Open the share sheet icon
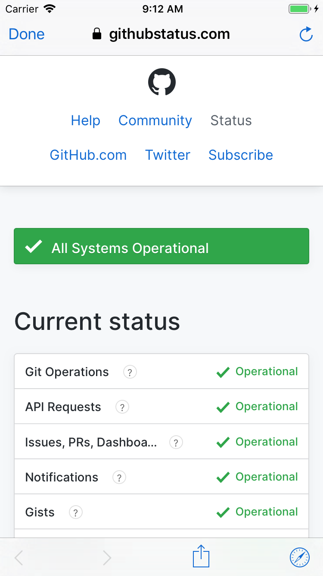 click(x=201, y=556)
